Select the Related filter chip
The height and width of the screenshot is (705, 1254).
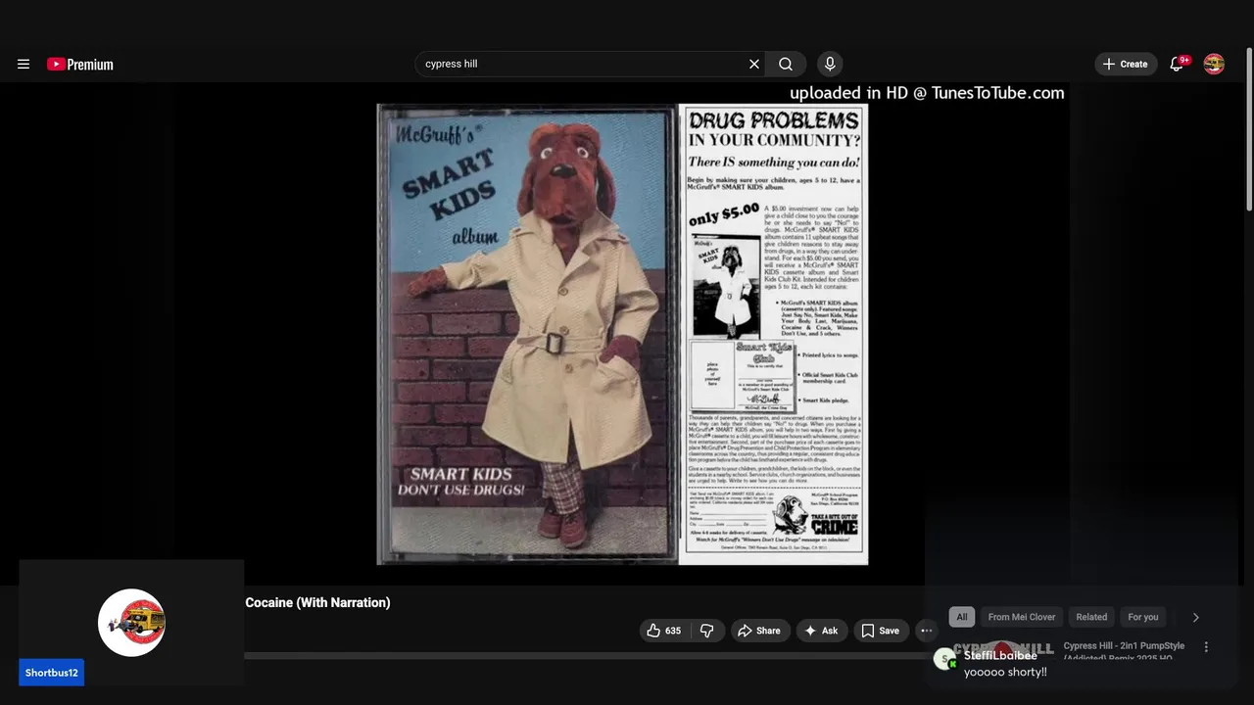coord(1091,617)
